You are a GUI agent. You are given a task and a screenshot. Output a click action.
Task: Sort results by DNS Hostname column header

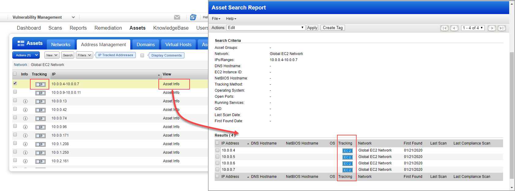264,143
